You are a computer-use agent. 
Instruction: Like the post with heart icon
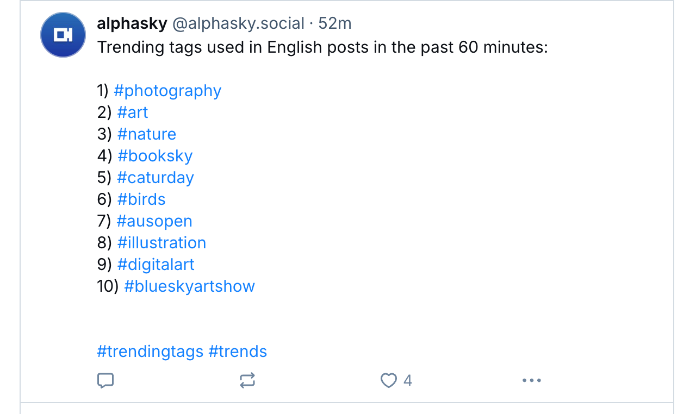(x=388, y=380)
